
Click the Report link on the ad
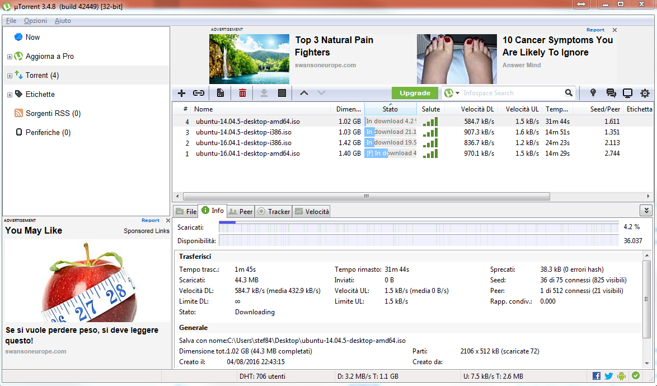595,30
